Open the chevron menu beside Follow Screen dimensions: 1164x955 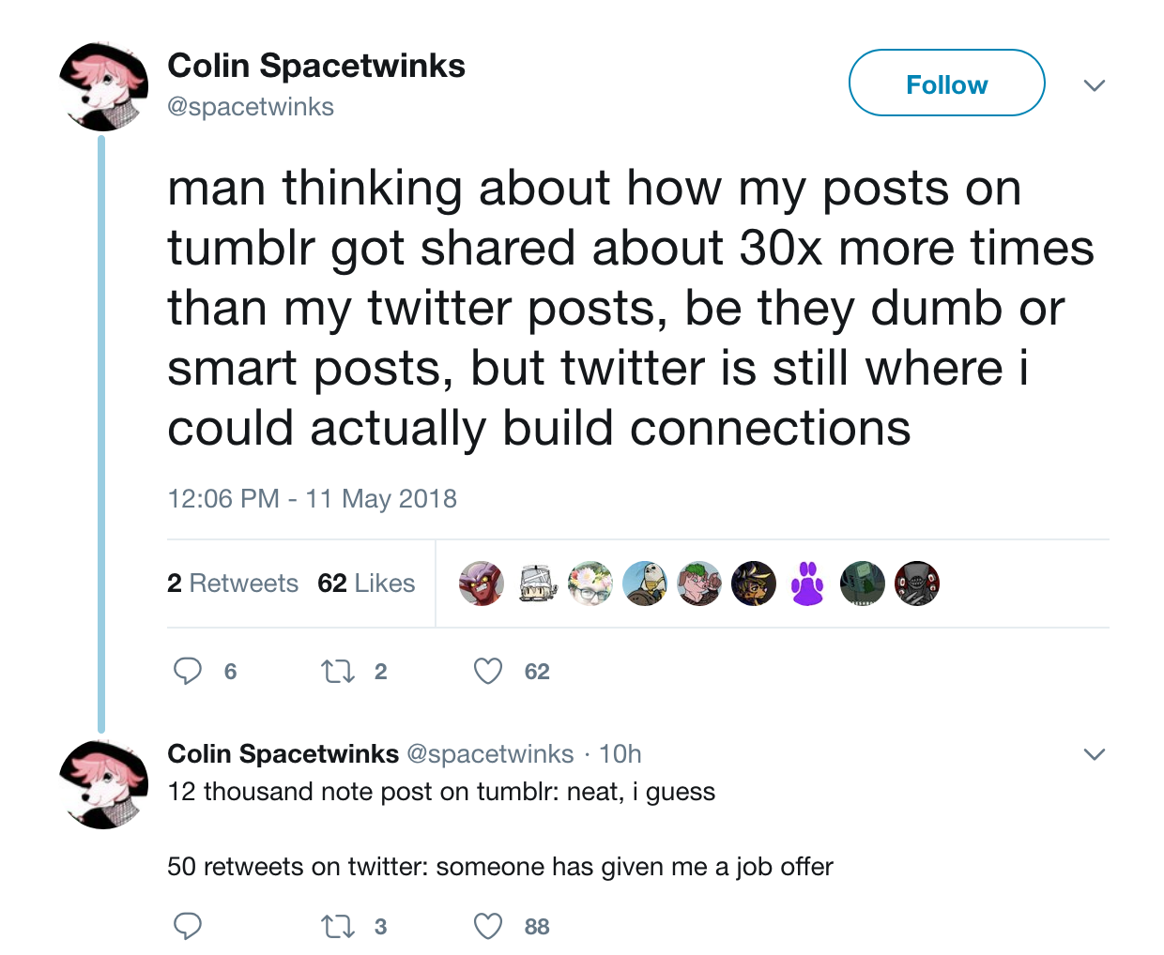(1094, 85)
